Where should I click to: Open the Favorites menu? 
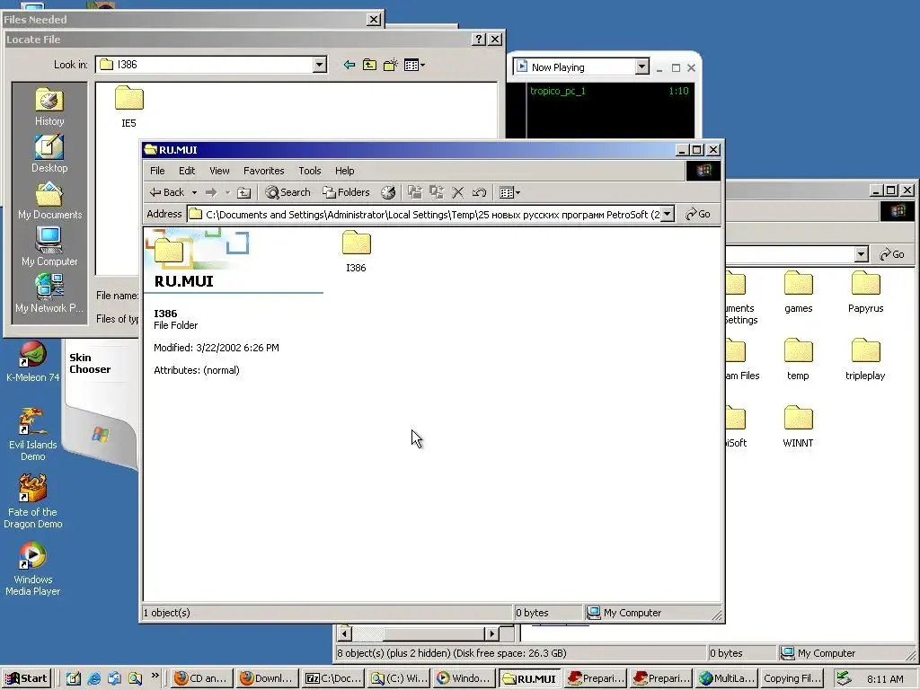263,171
